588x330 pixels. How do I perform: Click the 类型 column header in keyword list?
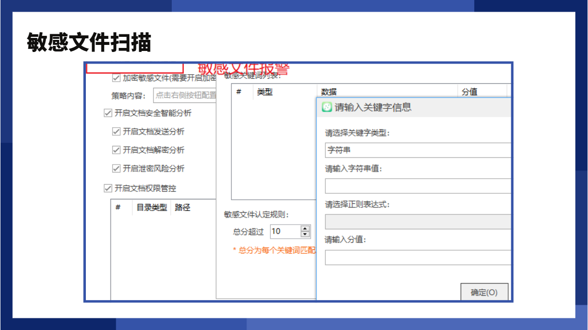(265, 92)
